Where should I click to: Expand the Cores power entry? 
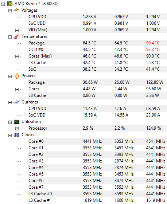(x=17, y=89)
